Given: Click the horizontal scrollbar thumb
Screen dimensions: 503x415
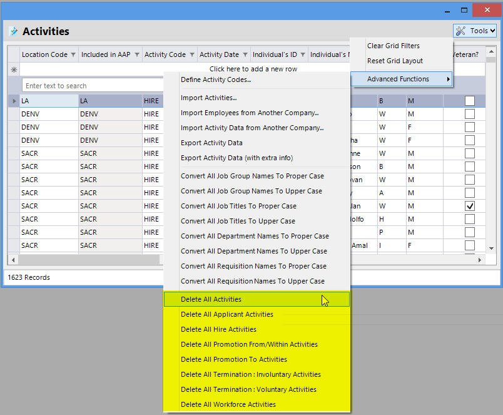Looking at the screenshot, I should click(x=88, y=260).
